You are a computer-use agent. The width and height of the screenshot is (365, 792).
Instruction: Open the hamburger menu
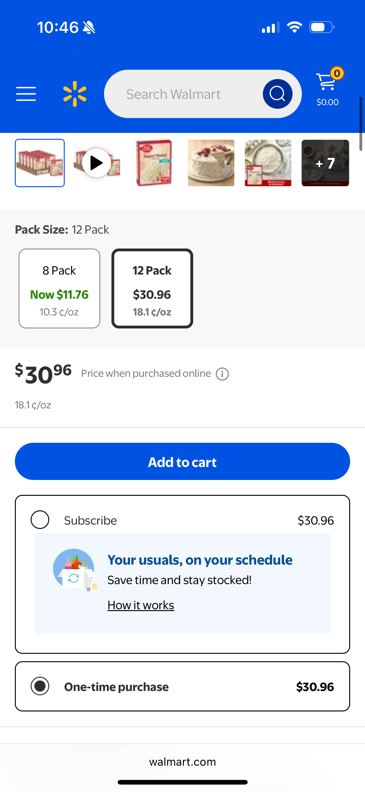[26, 94]
